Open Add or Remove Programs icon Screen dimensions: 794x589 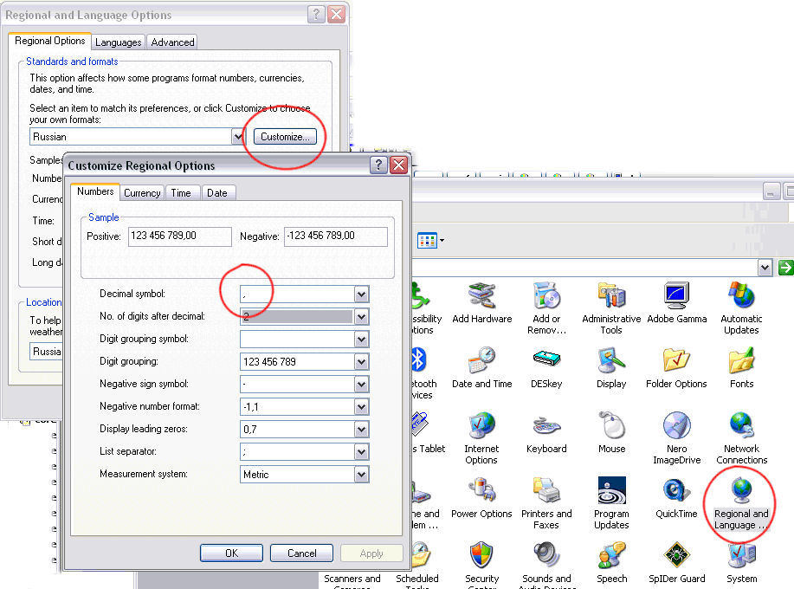(x=546, y=296)
